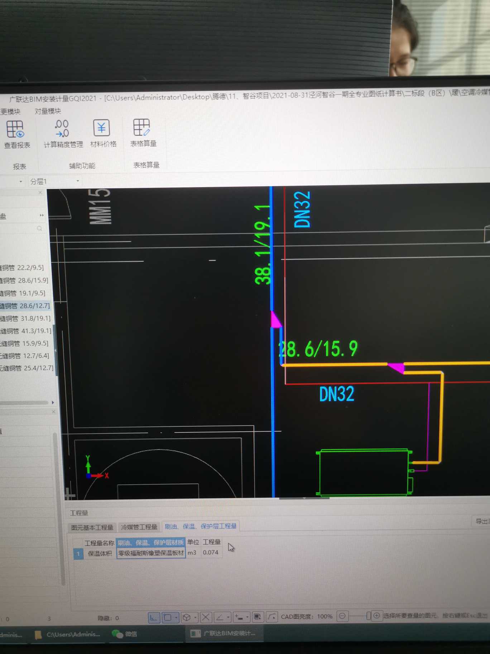This screenshot has height=654, width=490.
Task: Click the 工程量名称 column header
Action: coord(99,543)
